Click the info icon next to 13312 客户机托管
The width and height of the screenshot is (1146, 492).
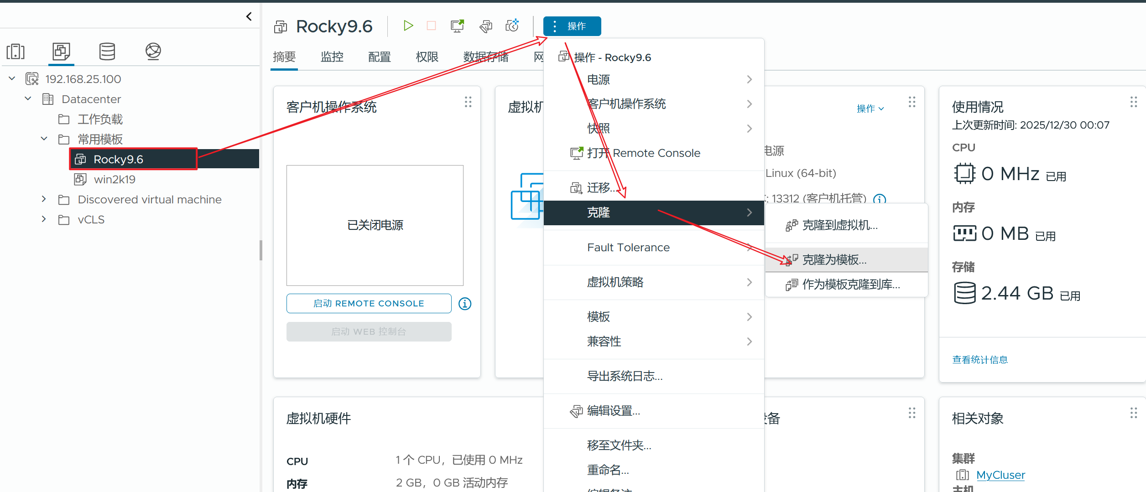(x=880, y=199)
